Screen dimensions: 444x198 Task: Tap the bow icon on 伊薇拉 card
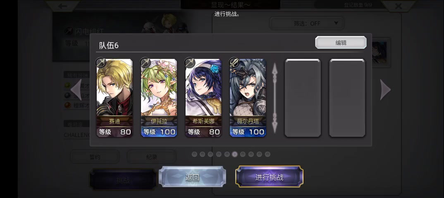pyautogui.click(x=145, y=62)
